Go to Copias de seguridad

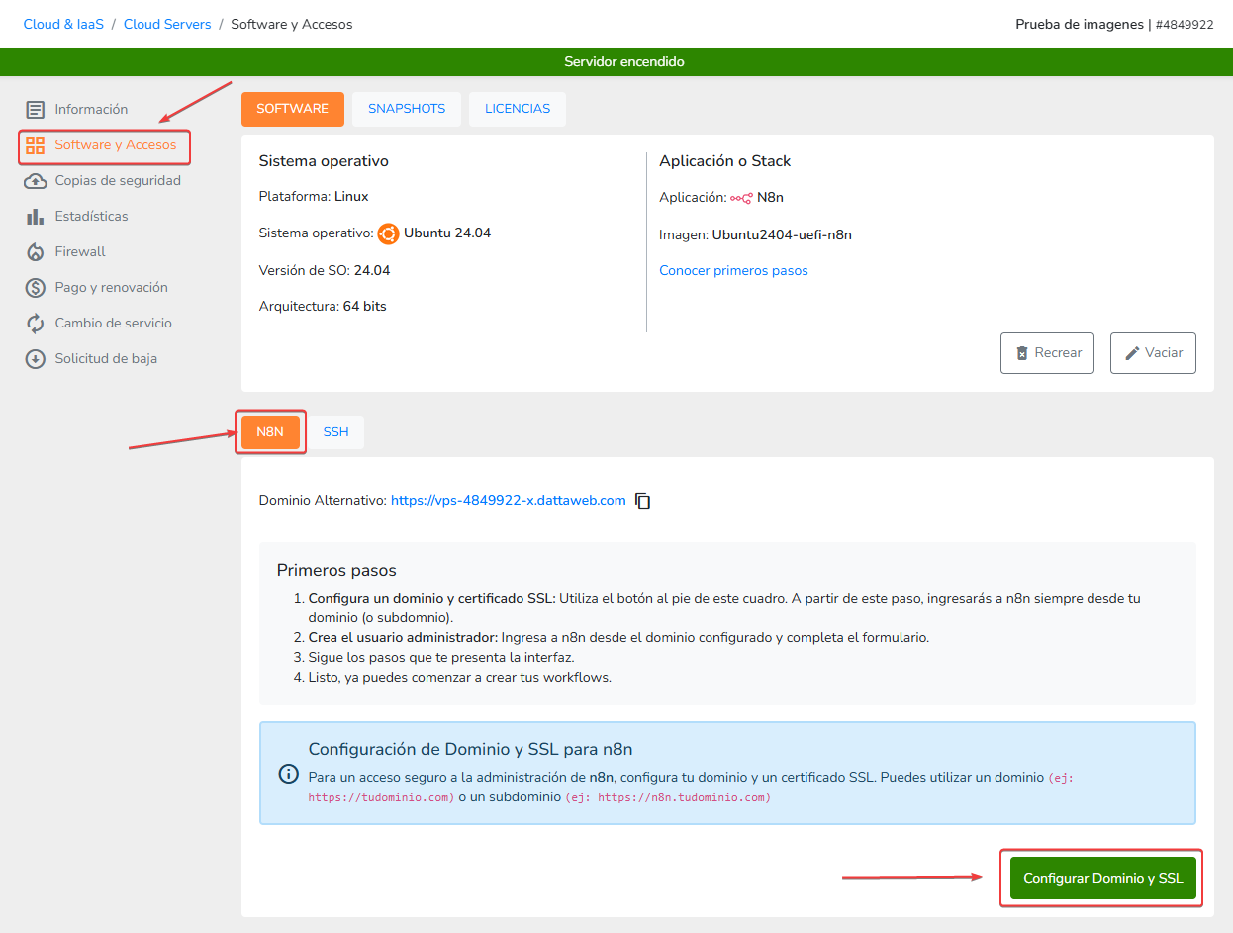[x=118, y=181]
